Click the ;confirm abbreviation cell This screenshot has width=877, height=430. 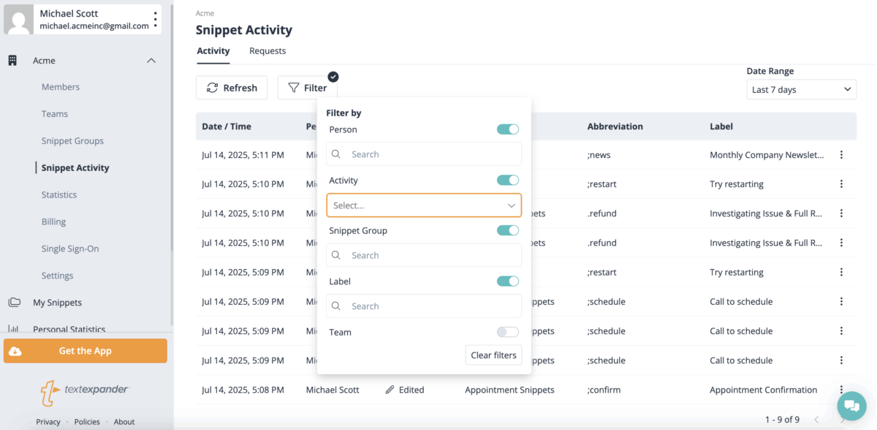click(603, 390)
